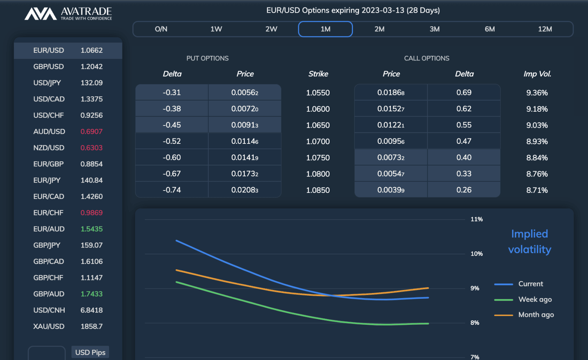Viewport: 588px width, 360px height.
Task: Click put delta -0.31 cell
Action: click(x=172, y=93)
